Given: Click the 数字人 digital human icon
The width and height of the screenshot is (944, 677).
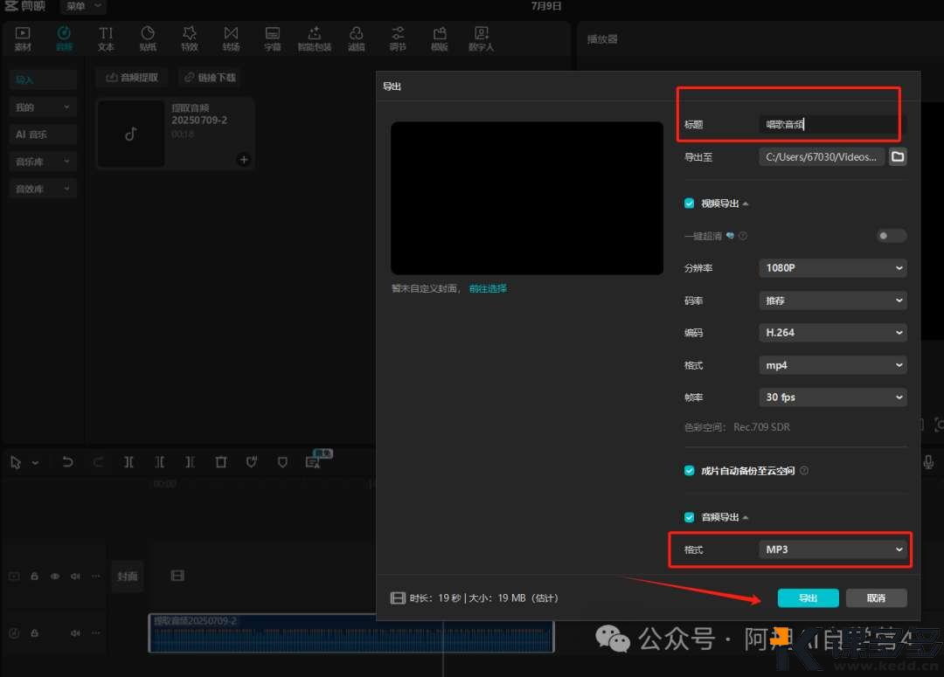Looking at the screenshot, I should (481, 33).
